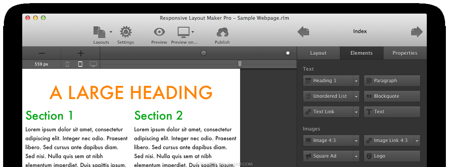Click the Text section label
This screenshot has width=449, height=167.
308,69
